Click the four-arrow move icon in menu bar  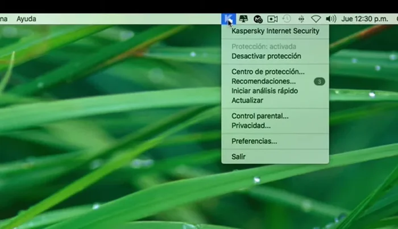coord(301,19)
